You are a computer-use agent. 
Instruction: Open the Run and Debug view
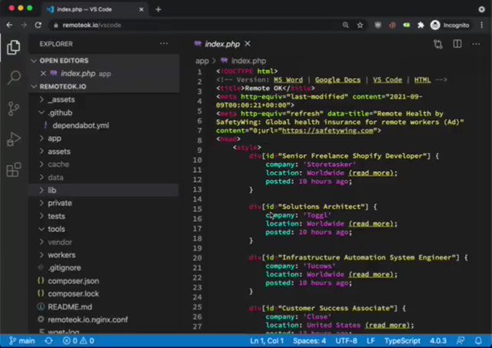point(14,139)
